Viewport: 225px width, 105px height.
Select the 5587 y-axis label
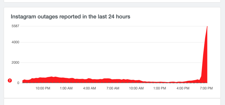16,26
